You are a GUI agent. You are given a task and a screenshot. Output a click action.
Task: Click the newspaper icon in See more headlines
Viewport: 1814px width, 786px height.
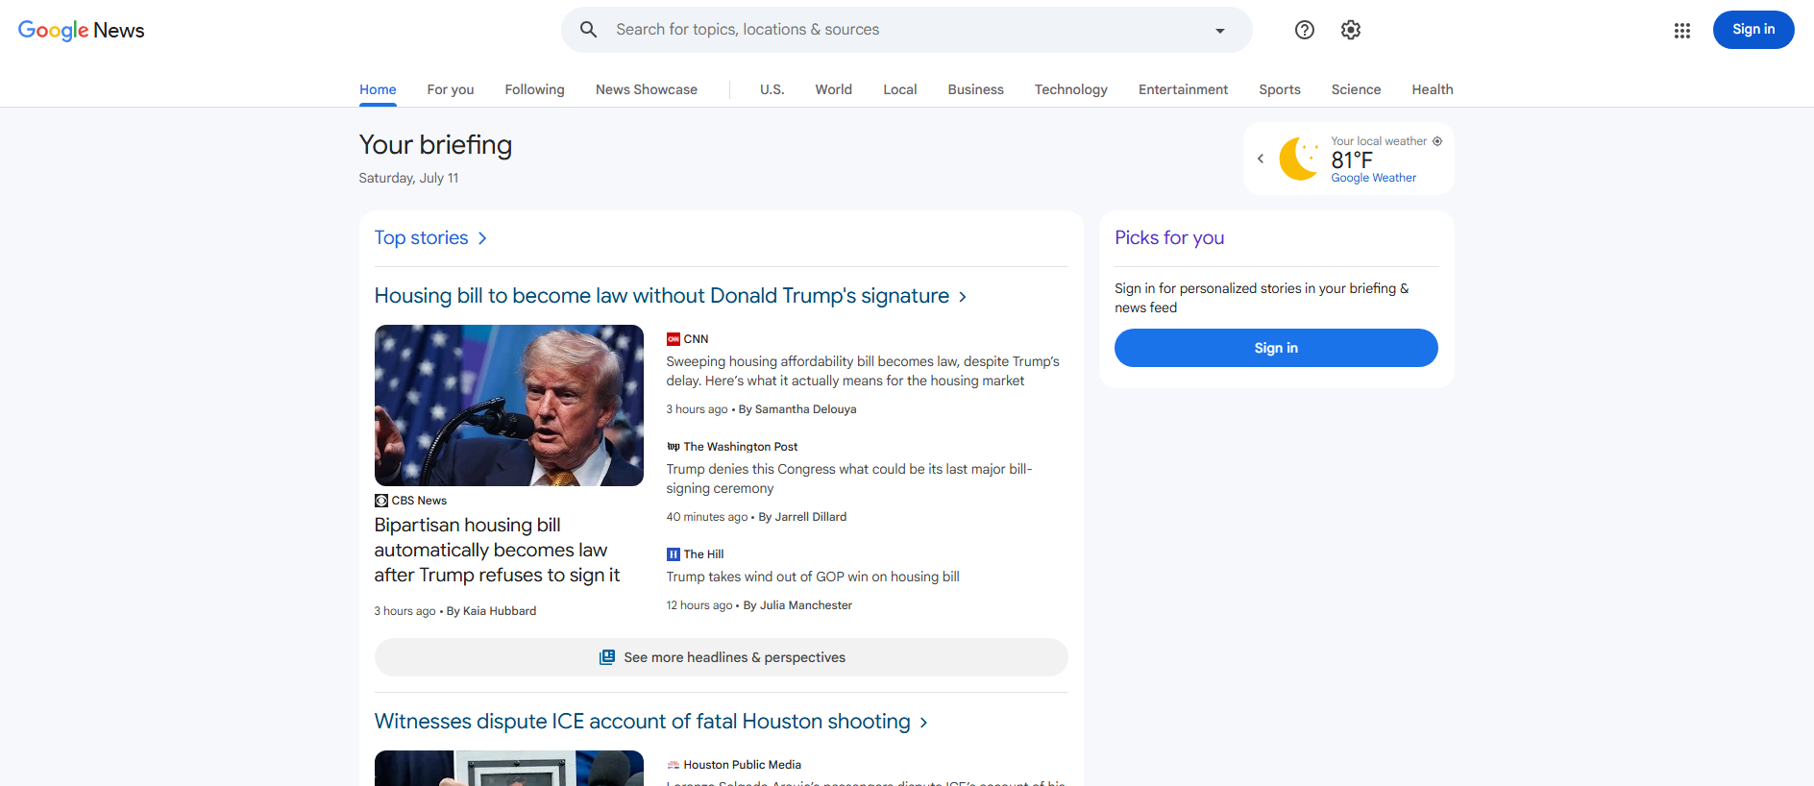pos(607,657)
